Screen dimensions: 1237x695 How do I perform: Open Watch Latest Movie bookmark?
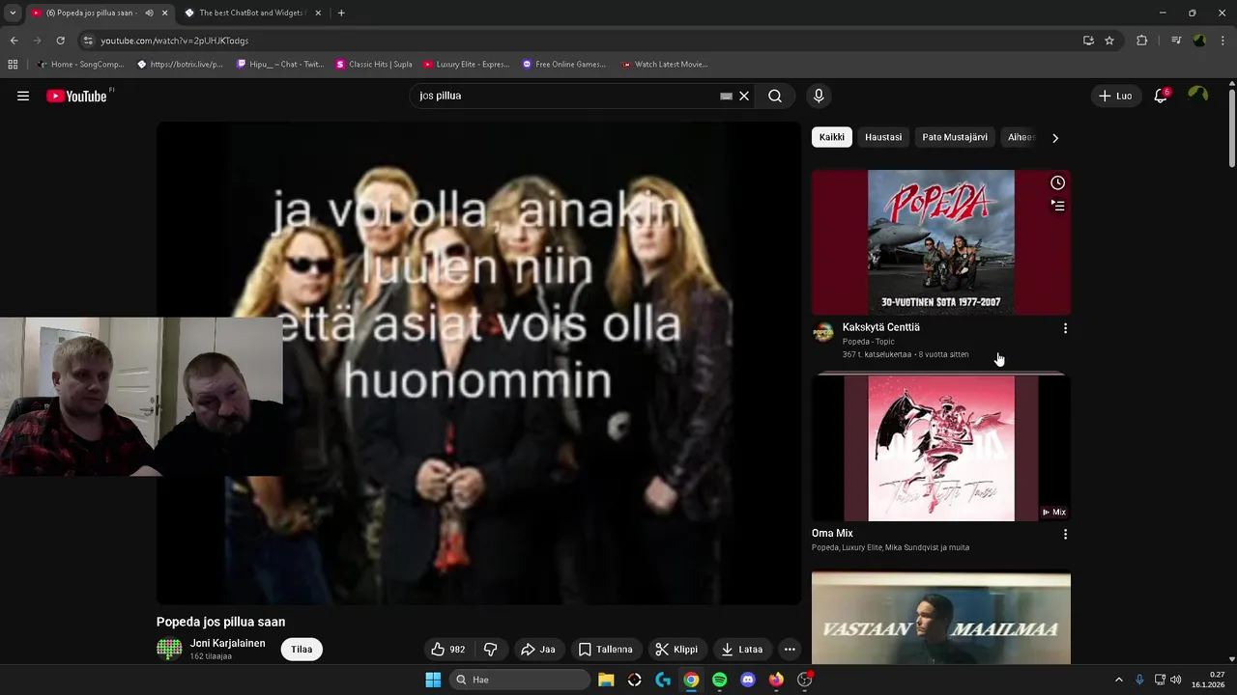click(x=665, y=65)
